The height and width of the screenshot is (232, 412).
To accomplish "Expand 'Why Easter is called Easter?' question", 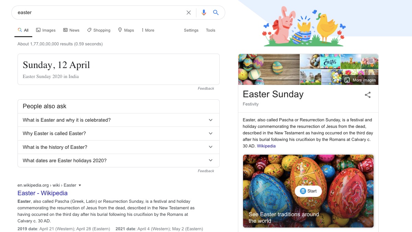I will [210, 133].
